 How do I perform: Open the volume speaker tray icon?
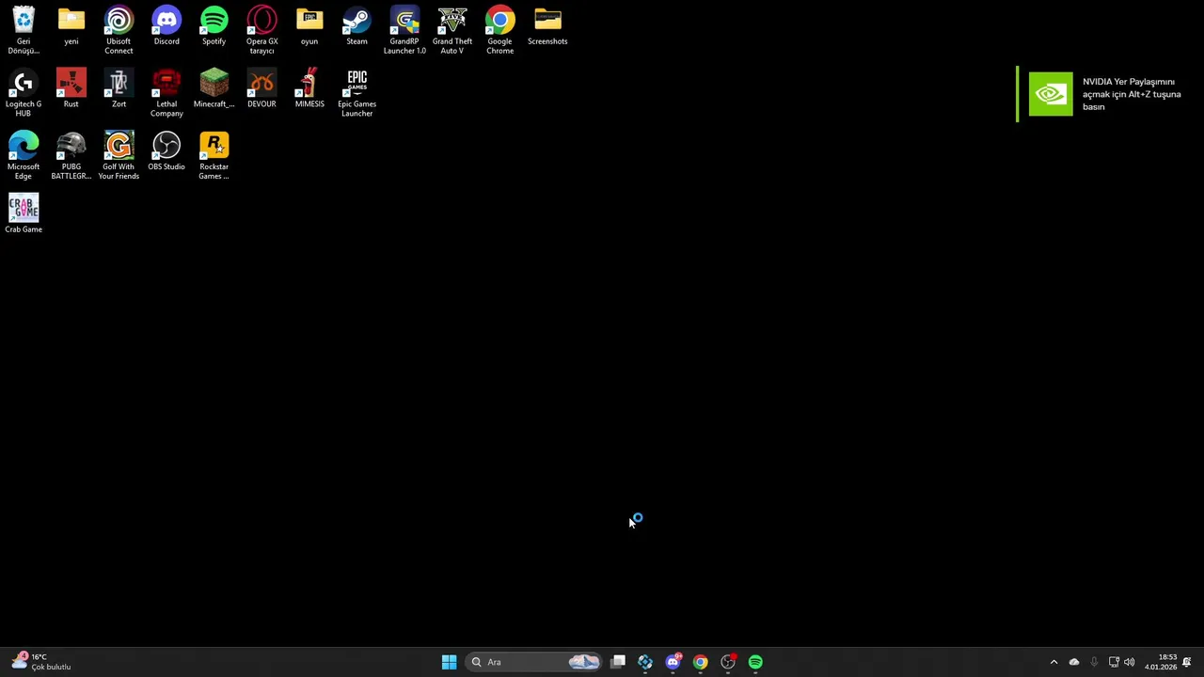1129,662
